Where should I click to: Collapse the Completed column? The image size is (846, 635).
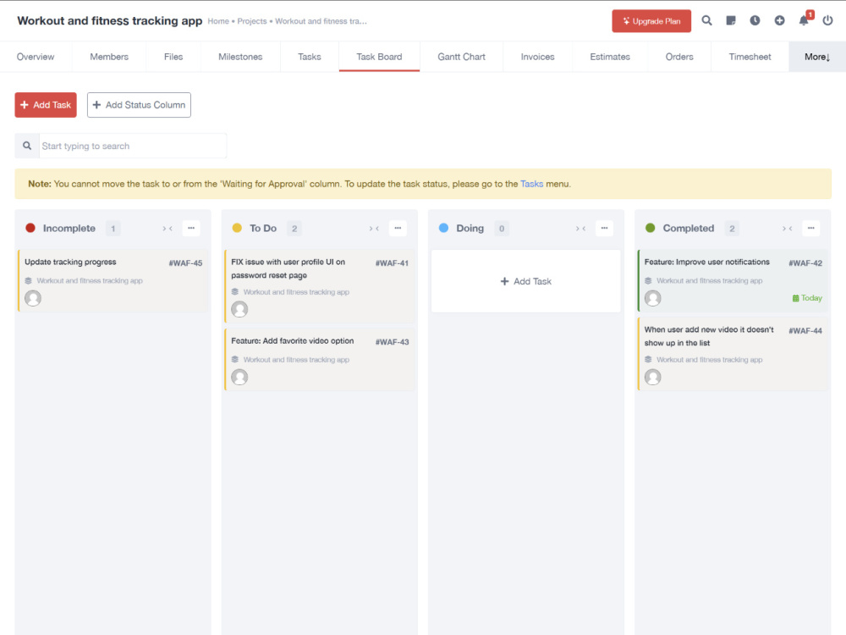[x=788, y=229]
